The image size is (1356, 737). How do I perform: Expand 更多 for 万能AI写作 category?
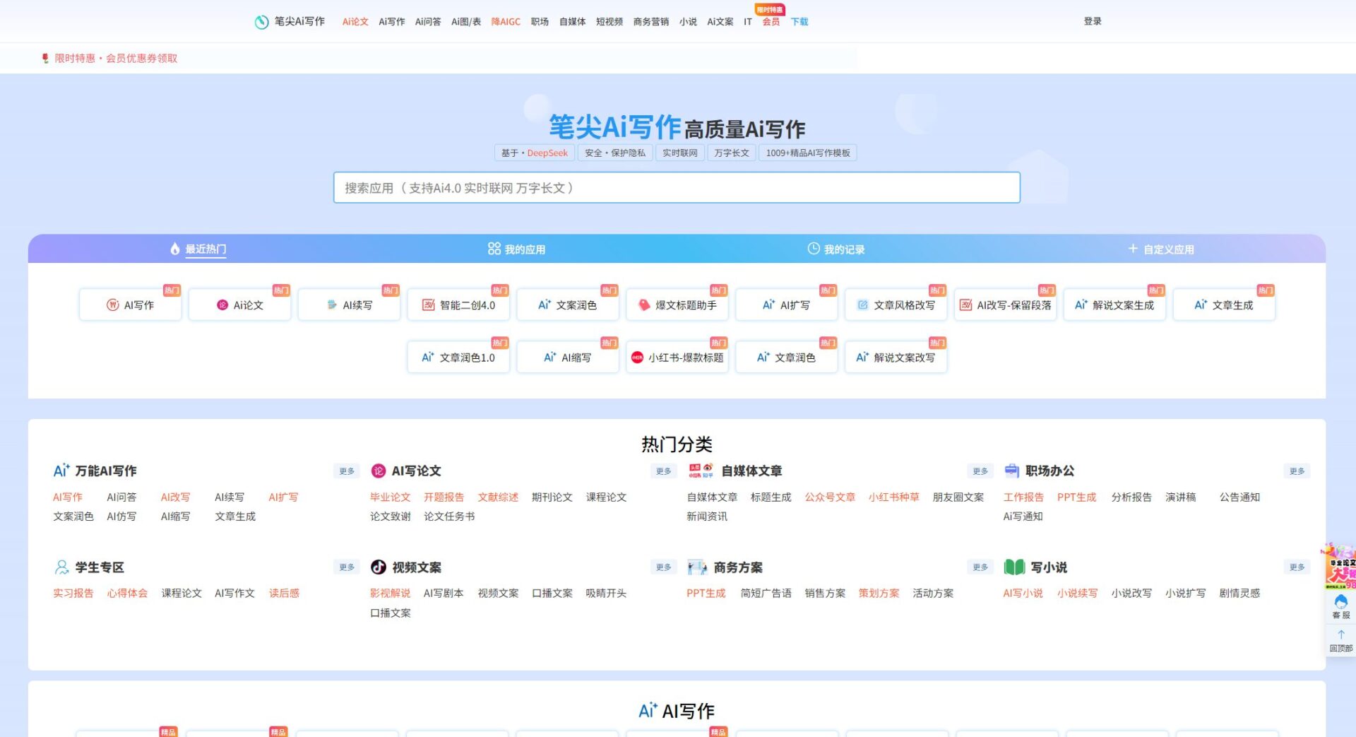pos(347,471)
